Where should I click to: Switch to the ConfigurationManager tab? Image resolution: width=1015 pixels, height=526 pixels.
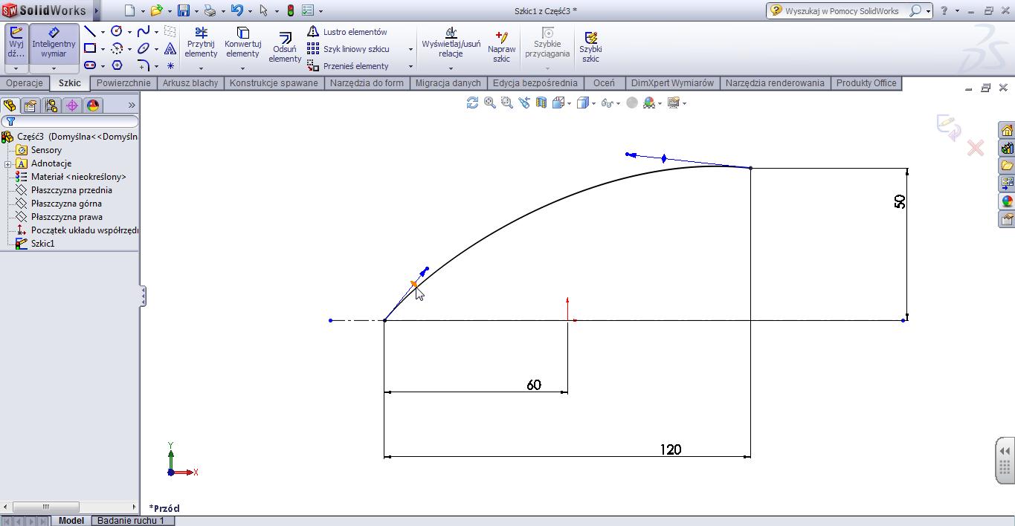coord(51,105)
